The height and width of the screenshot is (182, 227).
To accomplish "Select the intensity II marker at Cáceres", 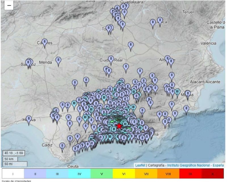I will [x=45, y=43].
